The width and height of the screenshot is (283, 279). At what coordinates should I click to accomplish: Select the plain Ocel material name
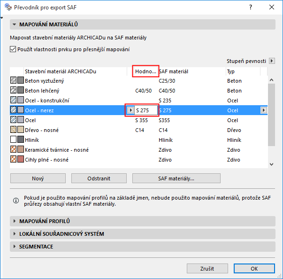click(x=31, y=120)
